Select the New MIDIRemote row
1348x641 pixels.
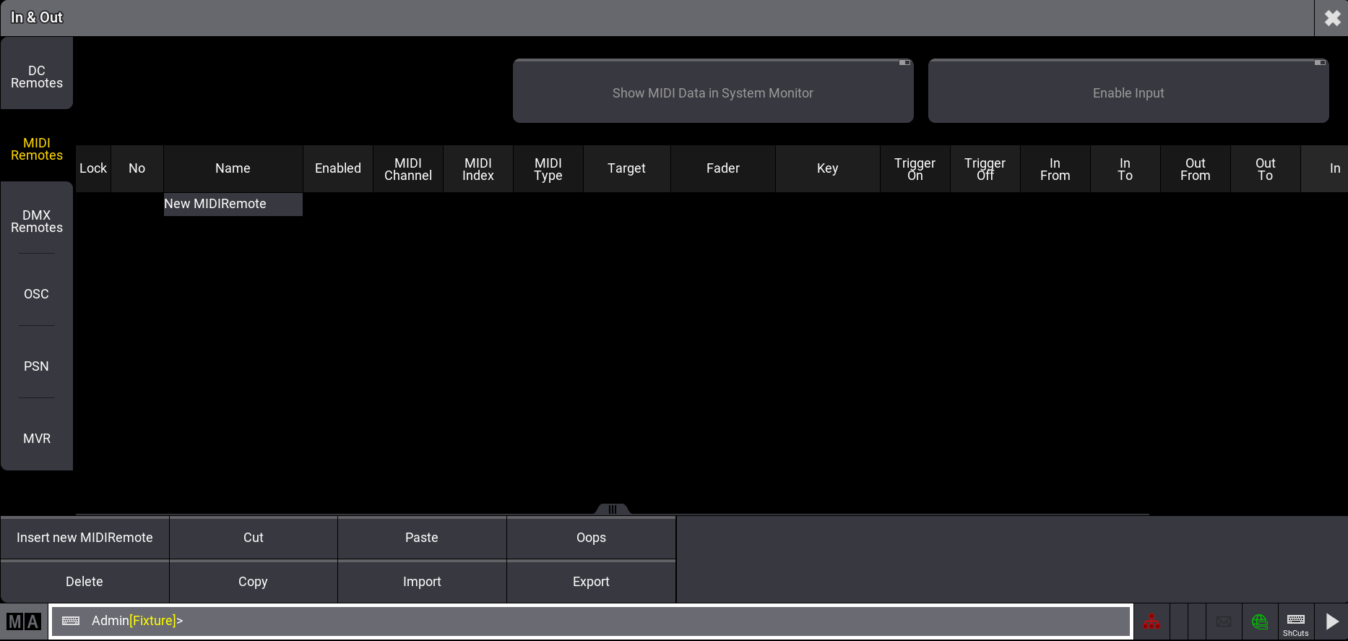pos(233,204)
